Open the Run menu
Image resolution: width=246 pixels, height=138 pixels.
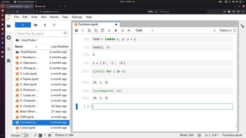click(43, 17)
